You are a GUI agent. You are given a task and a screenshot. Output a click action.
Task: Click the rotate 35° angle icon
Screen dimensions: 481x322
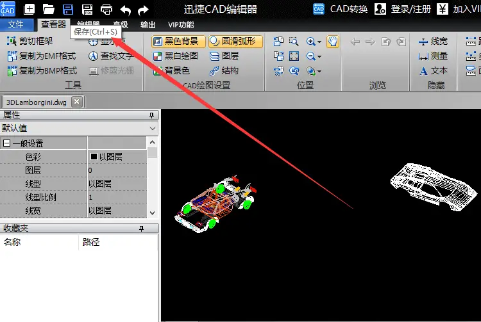(x=278, y=71)
